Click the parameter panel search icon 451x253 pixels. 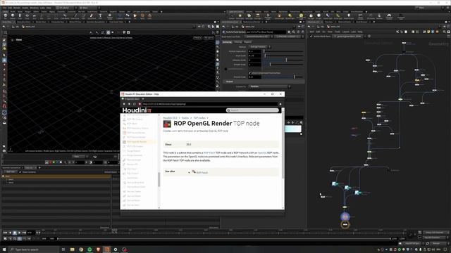pyautogui.click(x=294, y=32)
